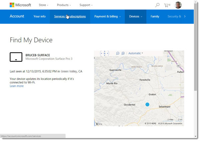Click the Learn more link
The width and height of the screenshot is (200, 141).
17,86
